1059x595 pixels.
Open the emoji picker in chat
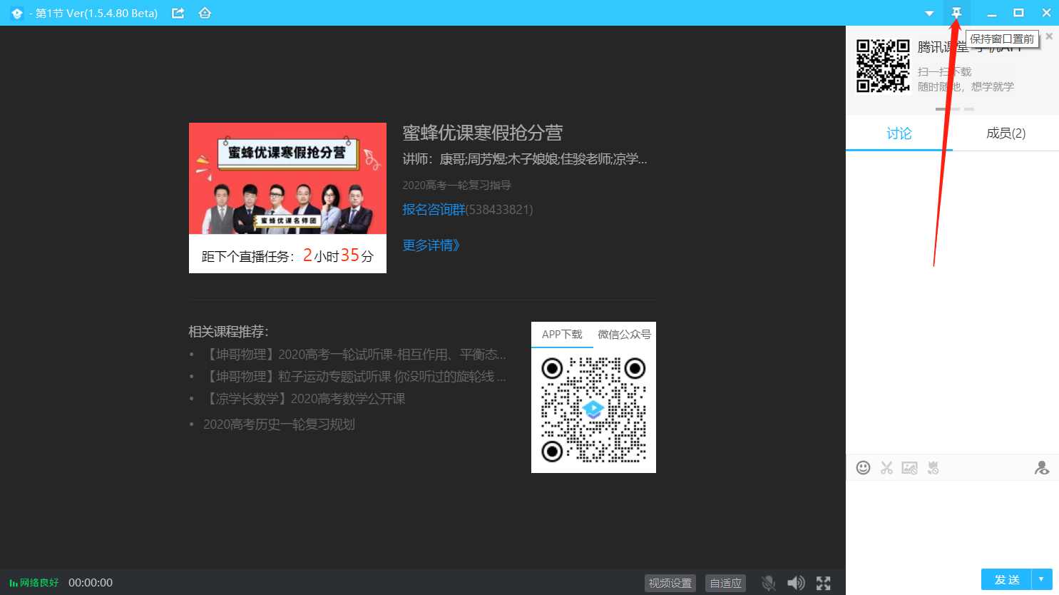pos(864,467)
